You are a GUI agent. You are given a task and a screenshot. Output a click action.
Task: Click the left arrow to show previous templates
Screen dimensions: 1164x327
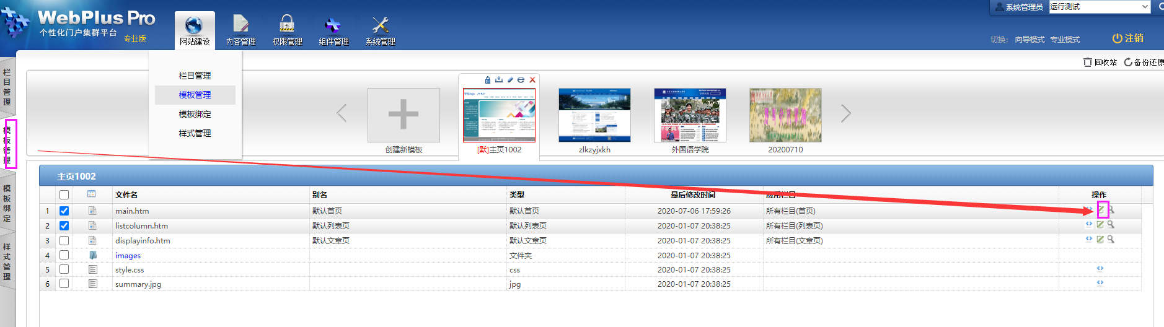(x=342, y=113)
